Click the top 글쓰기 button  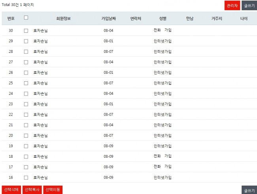pos(249,6)
